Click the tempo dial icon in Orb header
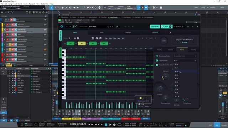This screenshot has height=128, width=228. (75, 27)
